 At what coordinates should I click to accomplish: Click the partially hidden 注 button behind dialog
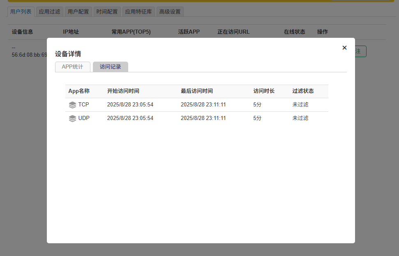coord(360,51)
